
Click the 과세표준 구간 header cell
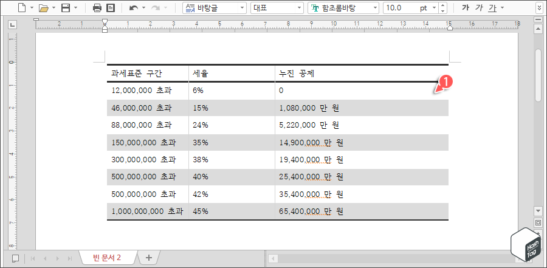pos(148,74)
